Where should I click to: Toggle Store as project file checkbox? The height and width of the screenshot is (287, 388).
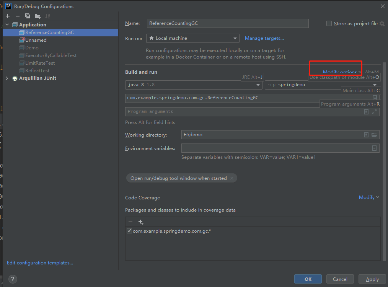329,23
